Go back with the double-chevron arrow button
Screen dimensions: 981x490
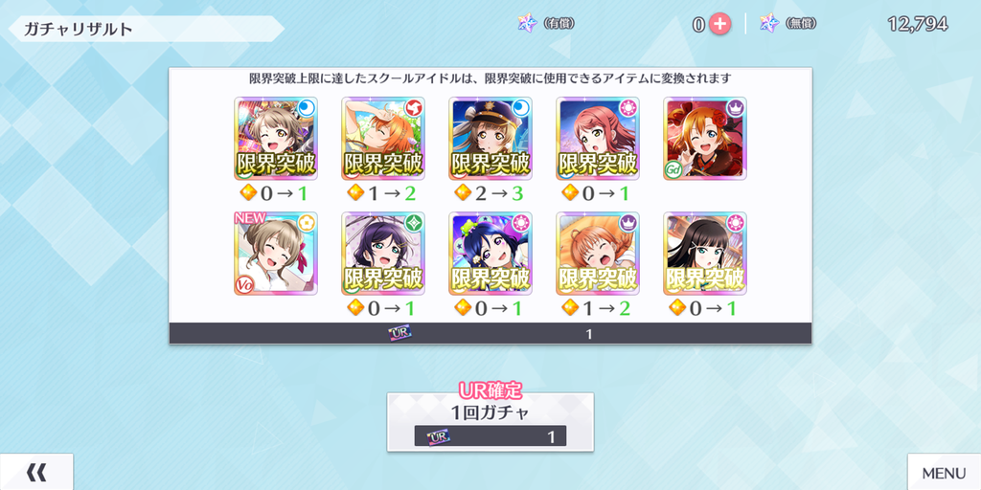pos(36,472)
